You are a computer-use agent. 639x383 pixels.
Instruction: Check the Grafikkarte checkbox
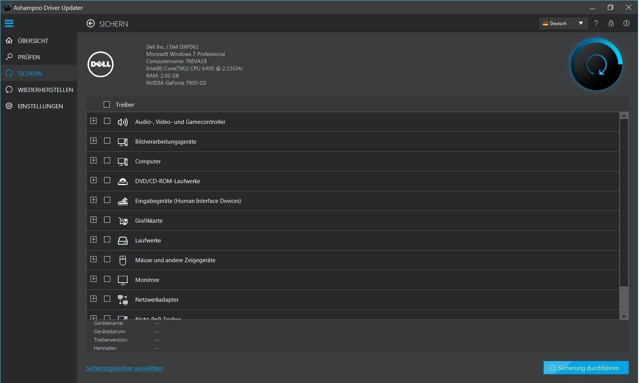click(107, 220)
